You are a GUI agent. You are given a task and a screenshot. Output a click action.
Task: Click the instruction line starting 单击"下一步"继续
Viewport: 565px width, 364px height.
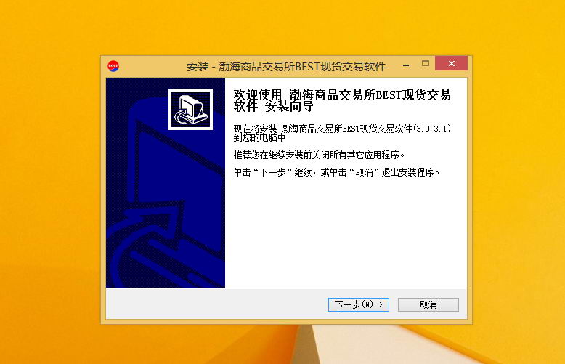[336, 173]
